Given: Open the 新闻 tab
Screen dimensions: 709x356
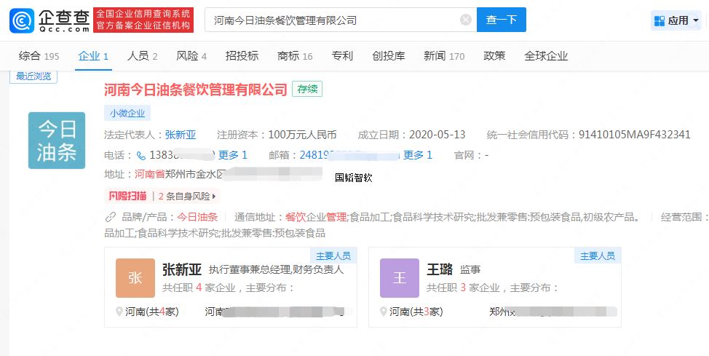Looking at the screenshot, I should pyautogui.click(x=444, y=56).
